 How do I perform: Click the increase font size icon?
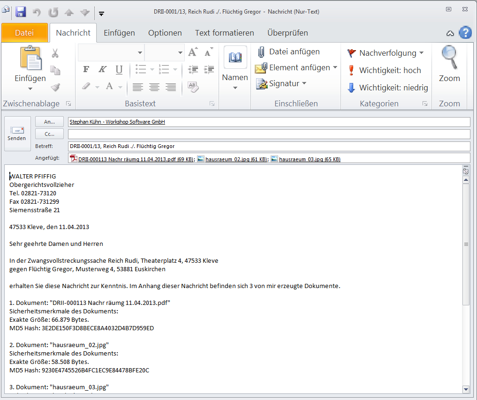click(x=192, y=52)
